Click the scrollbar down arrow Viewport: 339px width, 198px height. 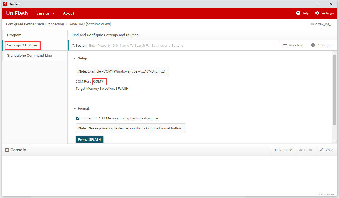point(335,141)
